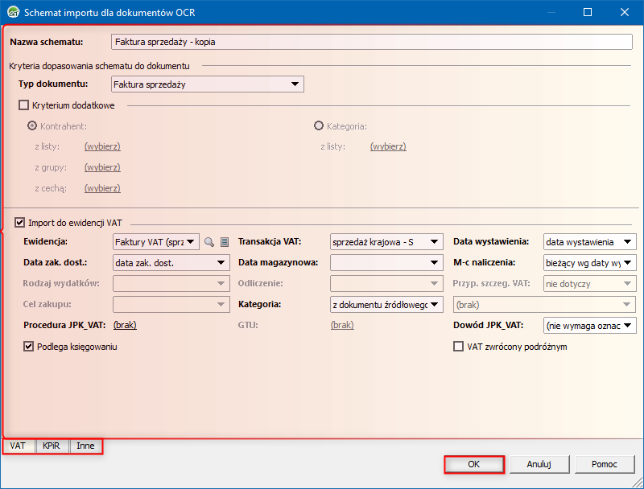Click the (brak) link next to GTU

tap(342, 325)
